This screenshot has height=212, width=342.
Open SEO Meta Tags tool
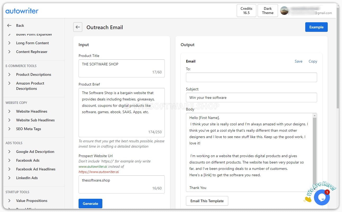tap(29, 129)
